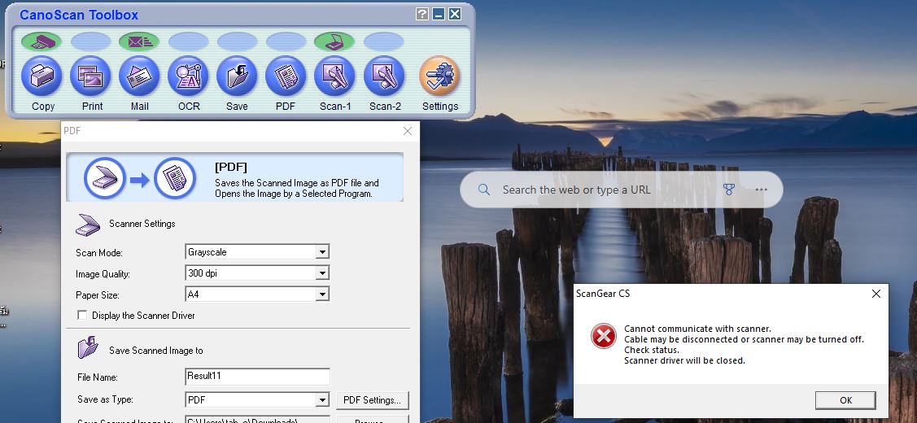Click the green mail indicator above Mail

139,41
